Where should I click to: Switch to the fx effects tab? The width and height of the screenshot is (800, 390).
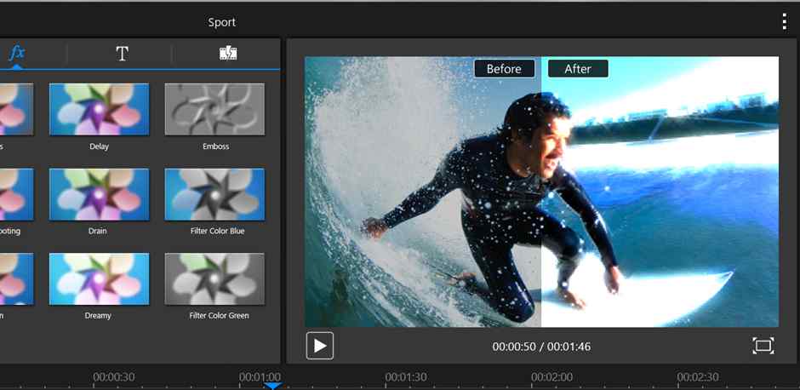(17, 53)
